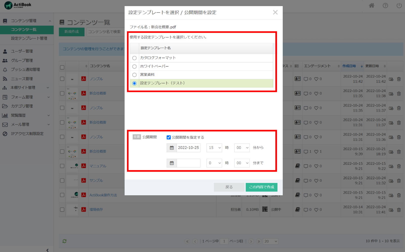Viewport: 405px width, 252px height.
Task: Click the end date calendar icon
Action: pyautogui.click(x=172, y=163)
